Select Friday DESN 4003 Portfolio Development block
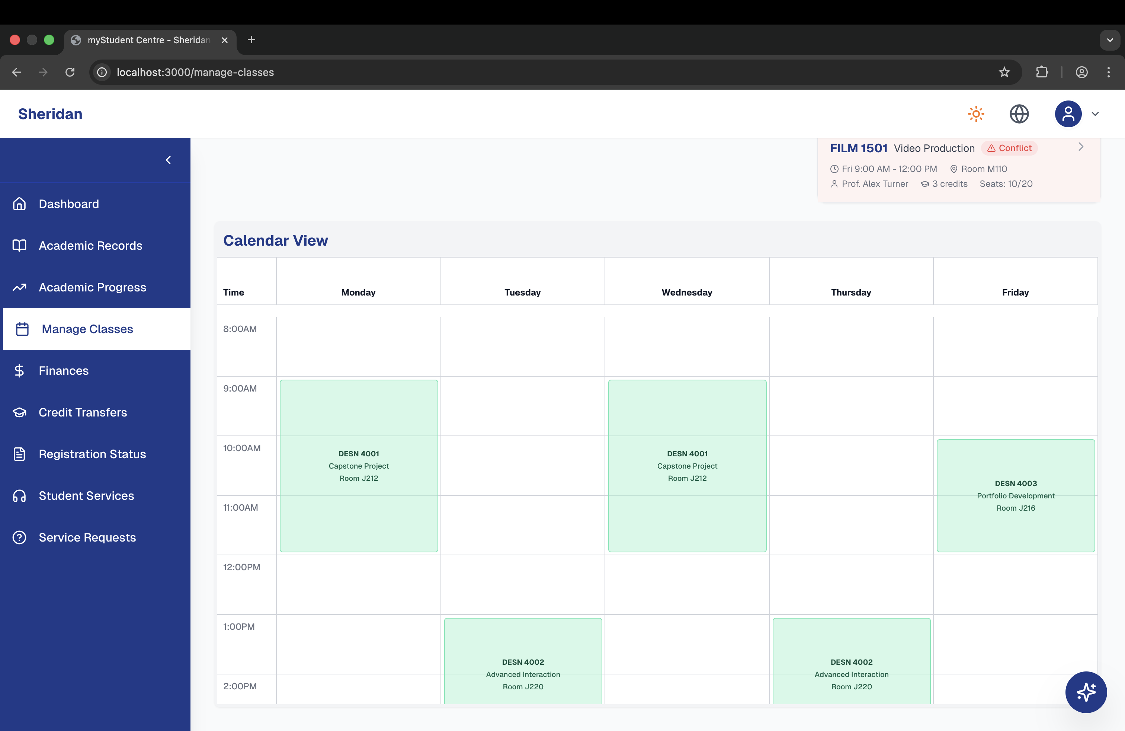1125x731 pixels. (x=1015, y=495)
